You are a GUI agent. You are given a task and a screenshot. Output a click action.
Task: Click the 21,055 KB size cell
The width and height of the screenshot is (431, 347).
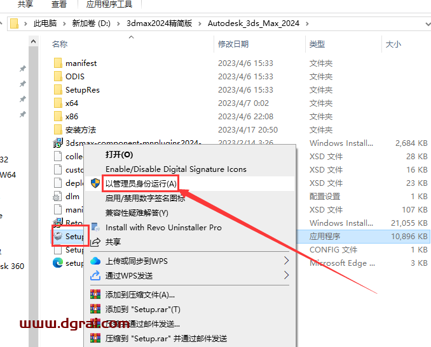pos(409,223)
